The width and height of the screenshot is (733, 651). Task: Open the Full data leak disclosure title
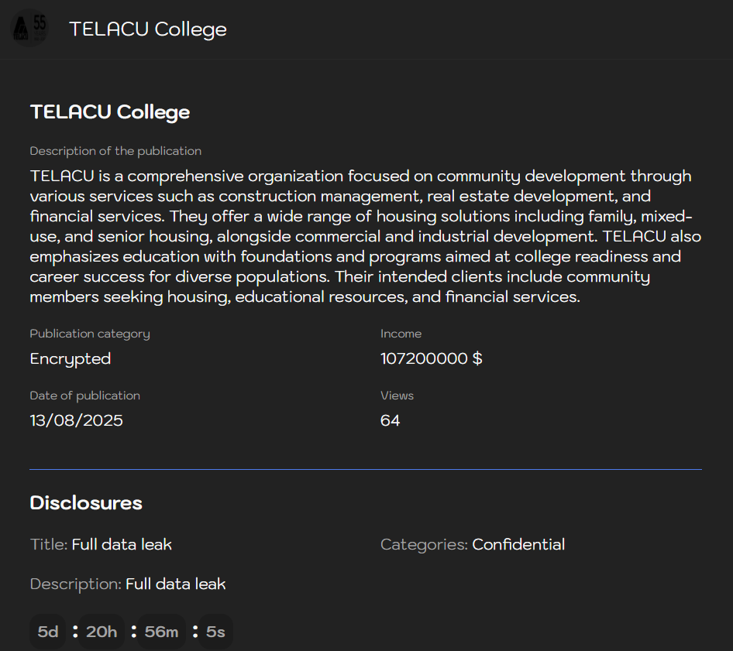[121, 544]
